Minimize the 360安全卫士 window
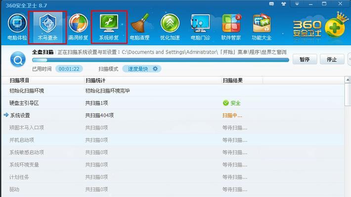The image size is (351, 197). pyautogui.click(x=310, y=4)
